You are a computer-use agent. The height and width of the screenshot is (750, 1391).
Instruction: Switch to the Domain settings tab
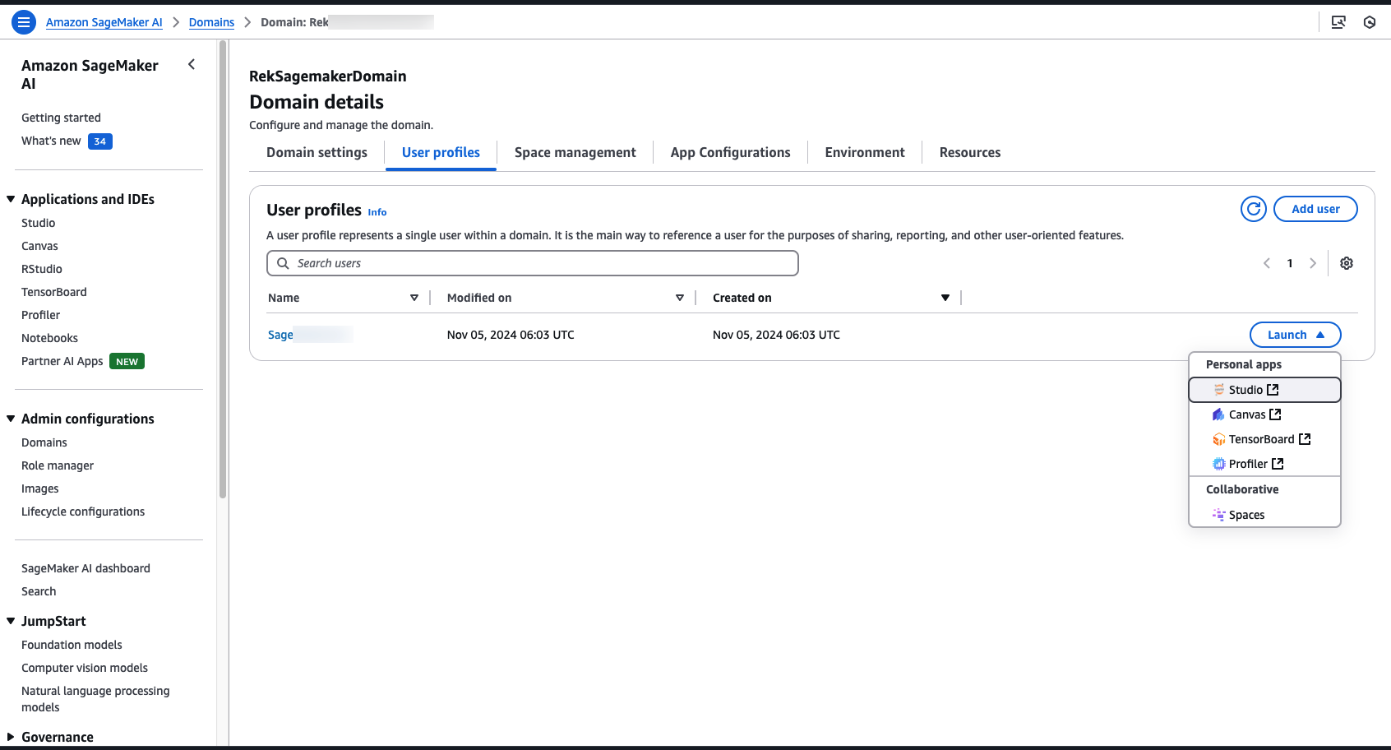pos(317,153)
